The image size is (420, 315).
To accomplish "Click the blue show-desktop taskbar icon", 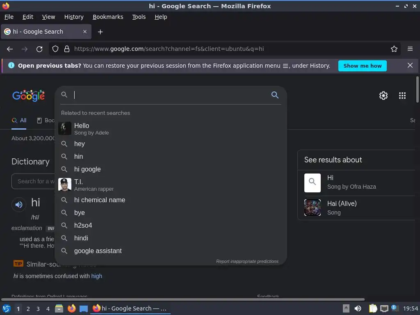I will (x=84, y=309).
